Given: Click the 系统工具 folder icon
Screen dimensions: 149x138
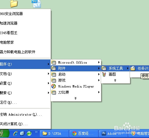Looking at the screenshot, I should (x=104, y=68).
